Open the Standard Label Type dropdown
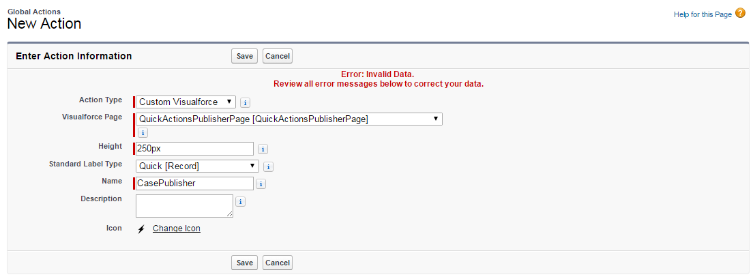 point(197,166)
